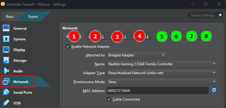Open the Attached to dropdown
The height and width of the screenshot is (108, 226).
[x=137, y=55]
